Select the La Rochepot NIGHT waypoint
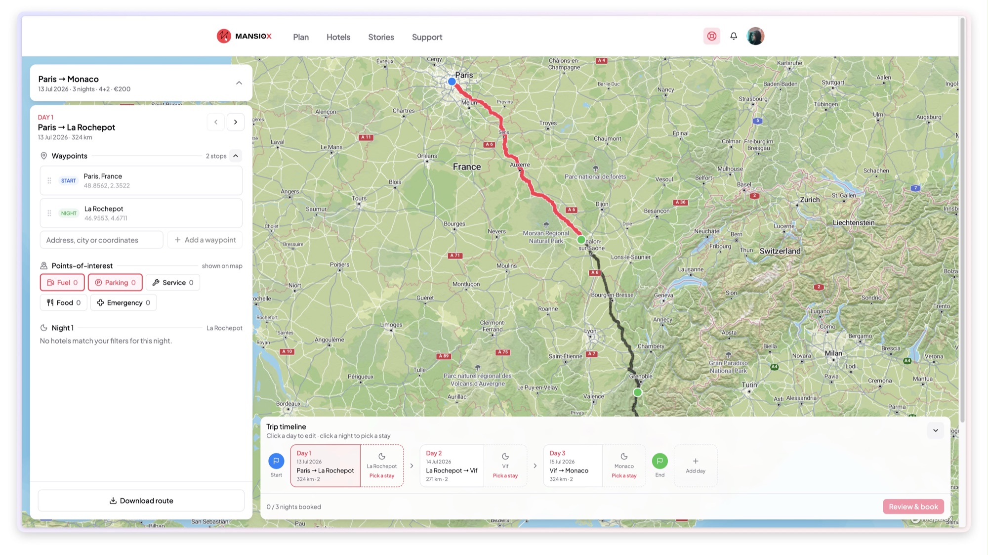This screenshot has width=988, height=555. coord(141,213)
